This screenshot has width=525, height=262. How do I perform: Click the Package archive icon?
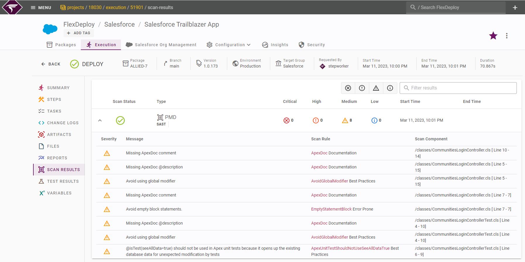[x=125, y=63]
